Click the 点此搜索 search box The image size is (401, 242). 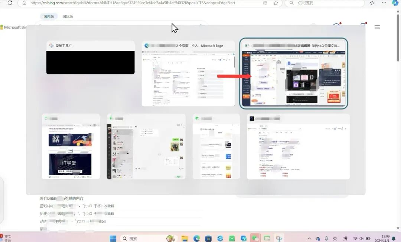(x=325, y=3)
